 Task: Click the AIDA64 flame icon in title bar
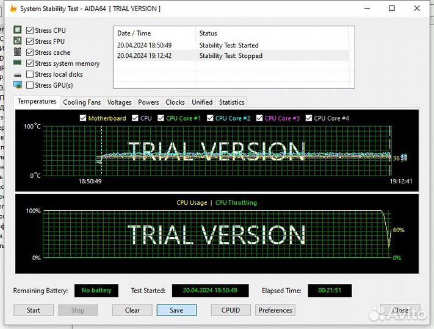tap(13, 9)
